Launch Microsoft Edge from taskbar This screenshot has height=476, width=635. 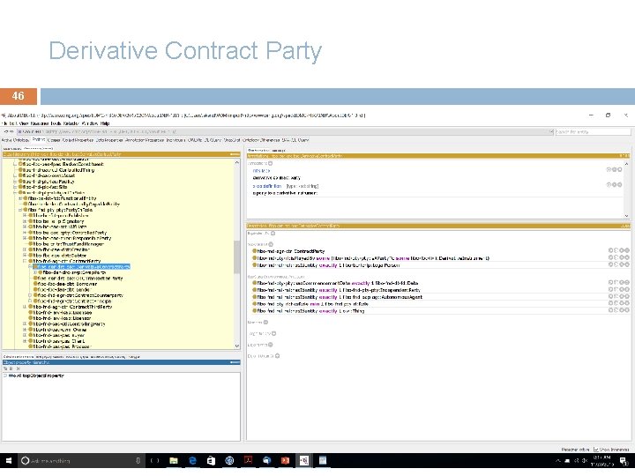[193, 461]
